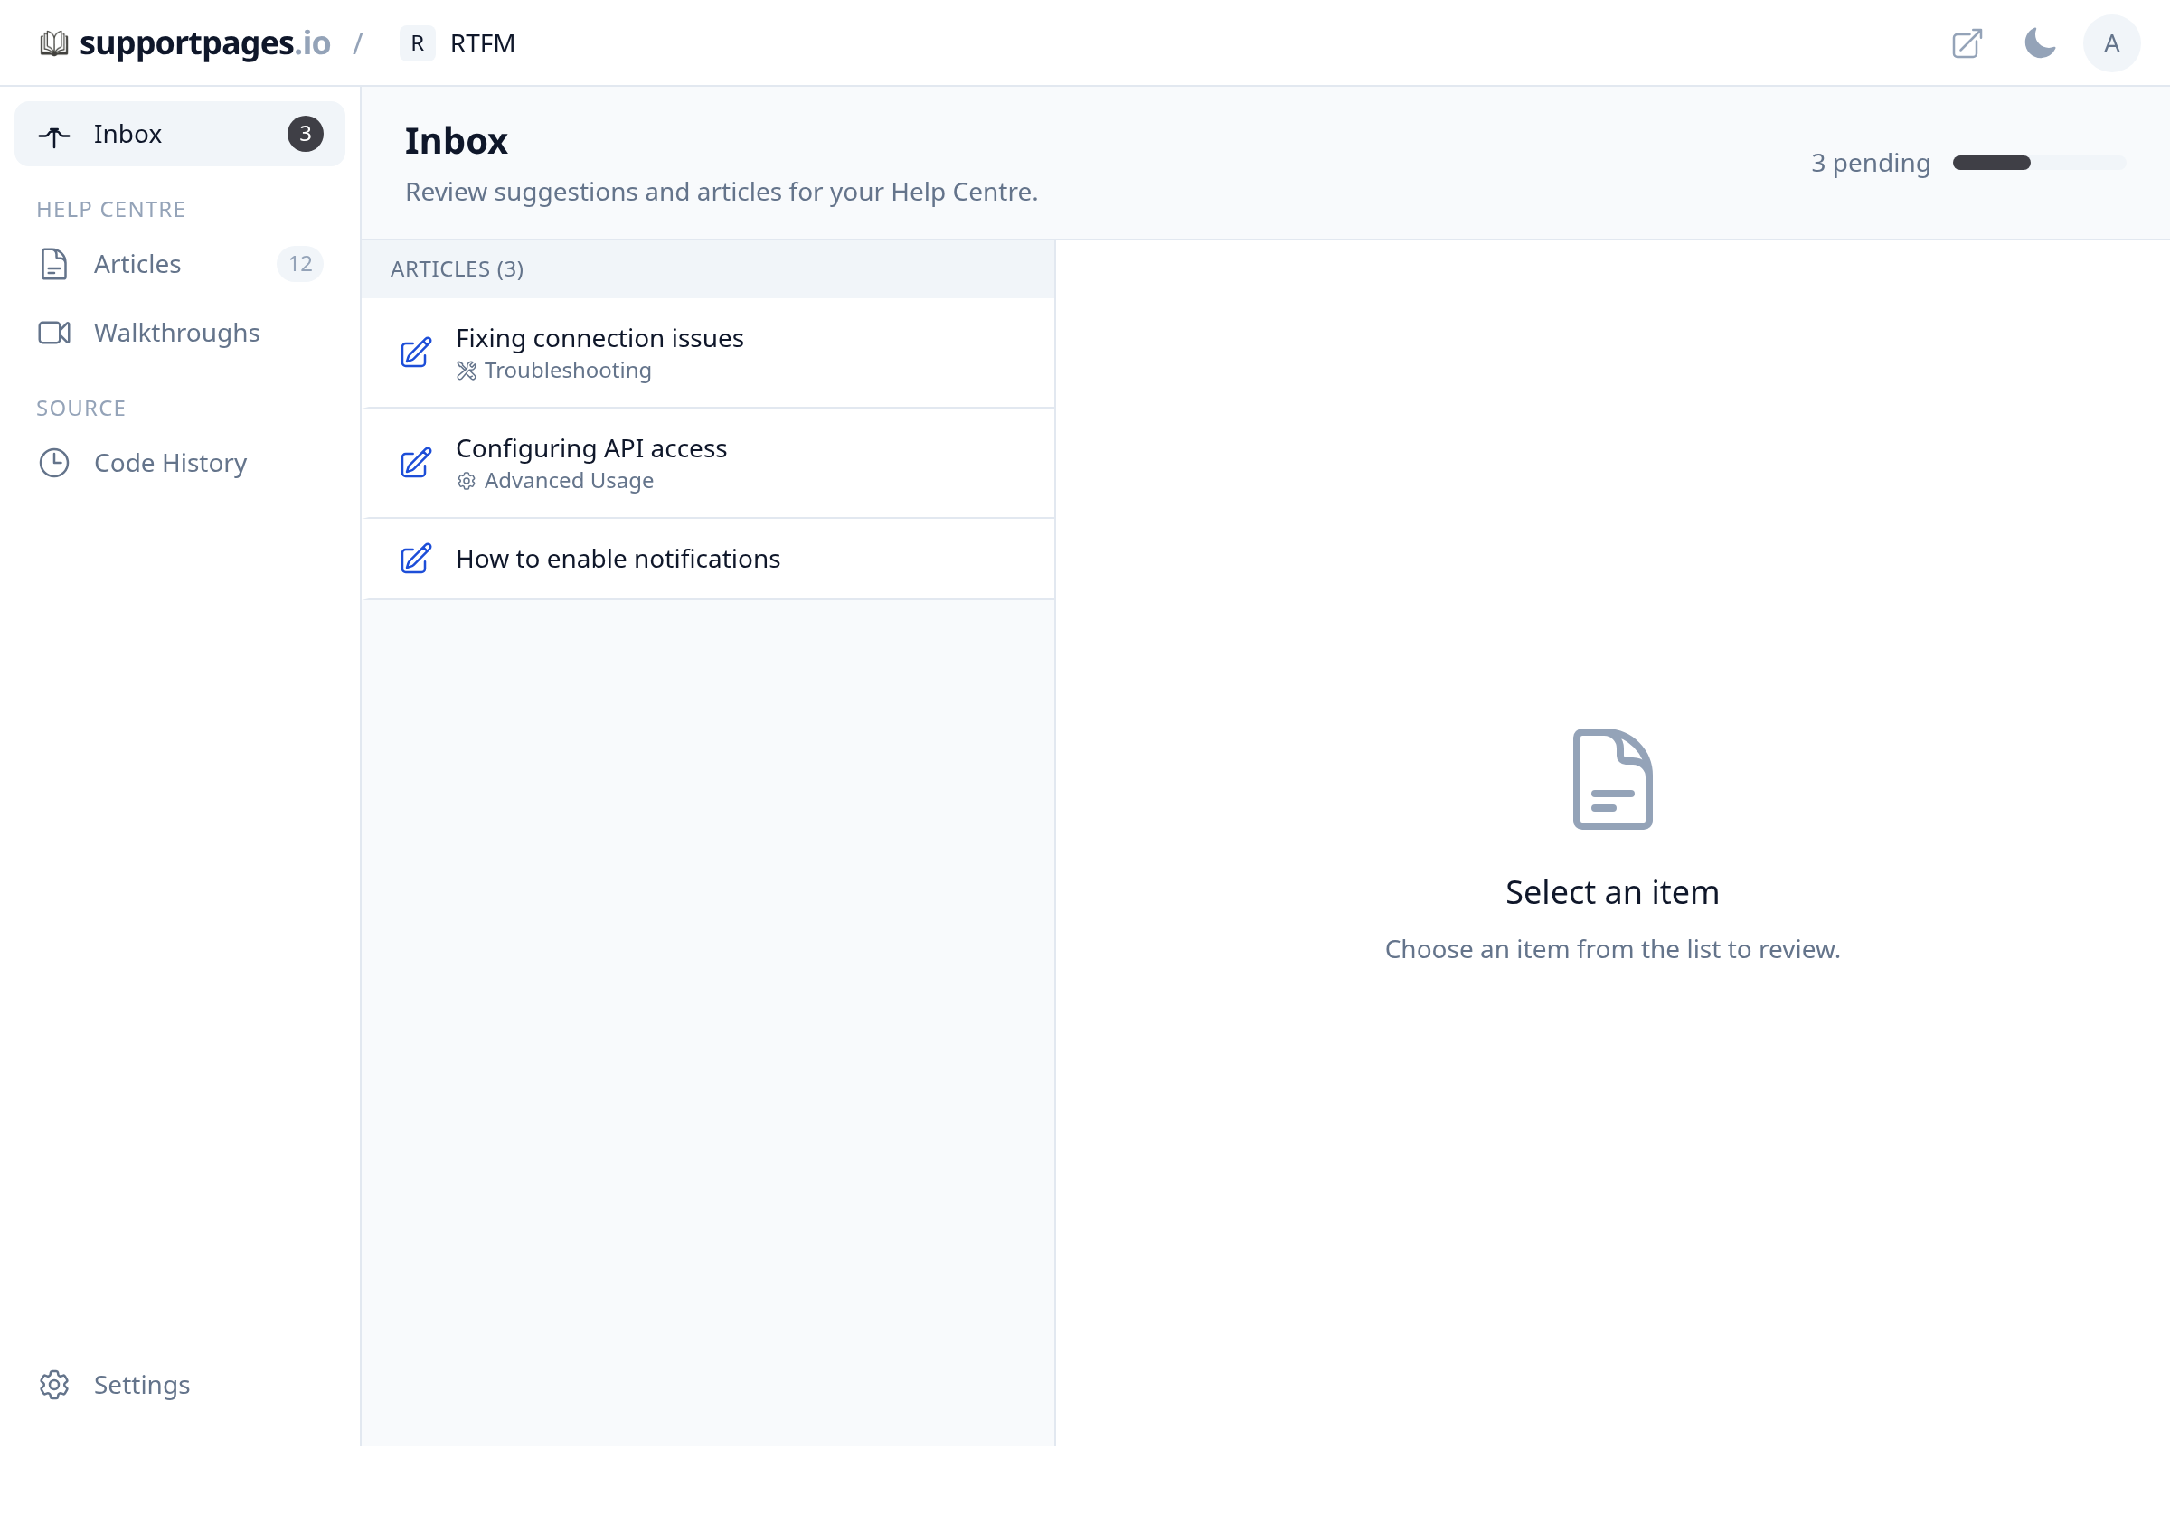Click the supportpages.io brand name
2170x1533 pixels.
point(205,43)
